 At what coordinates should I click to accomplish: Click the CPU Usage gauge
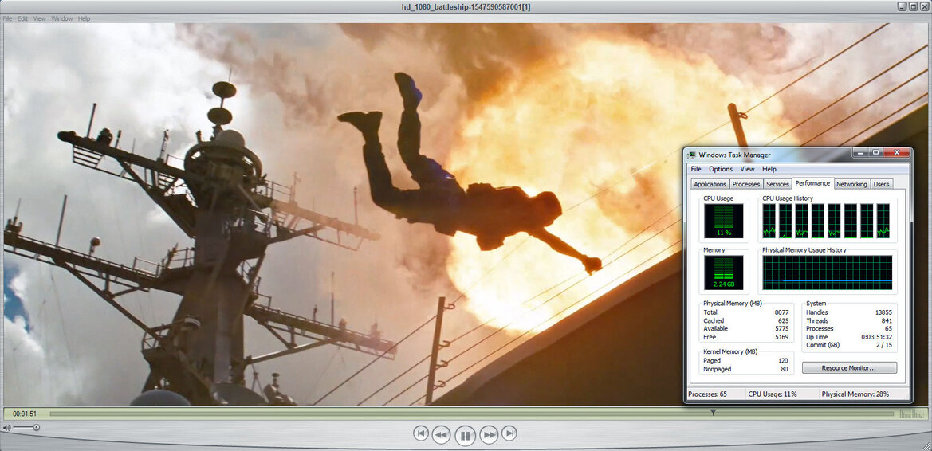point(723,221)
